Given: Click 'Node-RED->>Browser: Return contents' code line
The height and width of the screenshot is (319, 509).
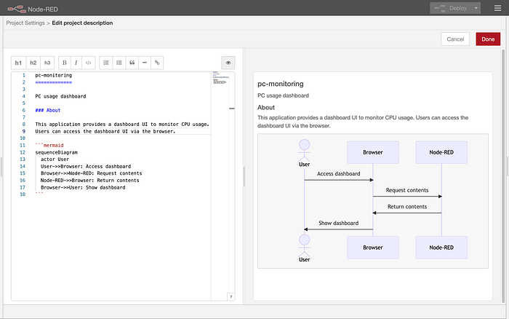Looking at the screenshot, I should pyautogui.click(x=89, y=180).
